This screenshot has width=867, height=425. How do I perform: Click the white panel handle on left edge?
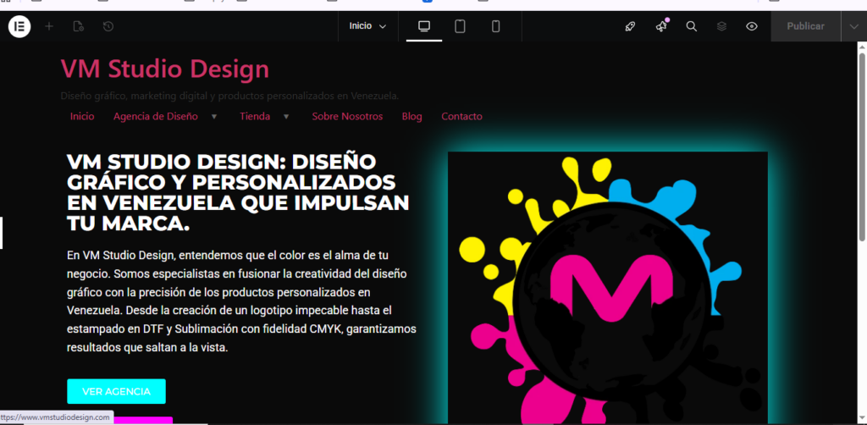(x=1, y=233)
